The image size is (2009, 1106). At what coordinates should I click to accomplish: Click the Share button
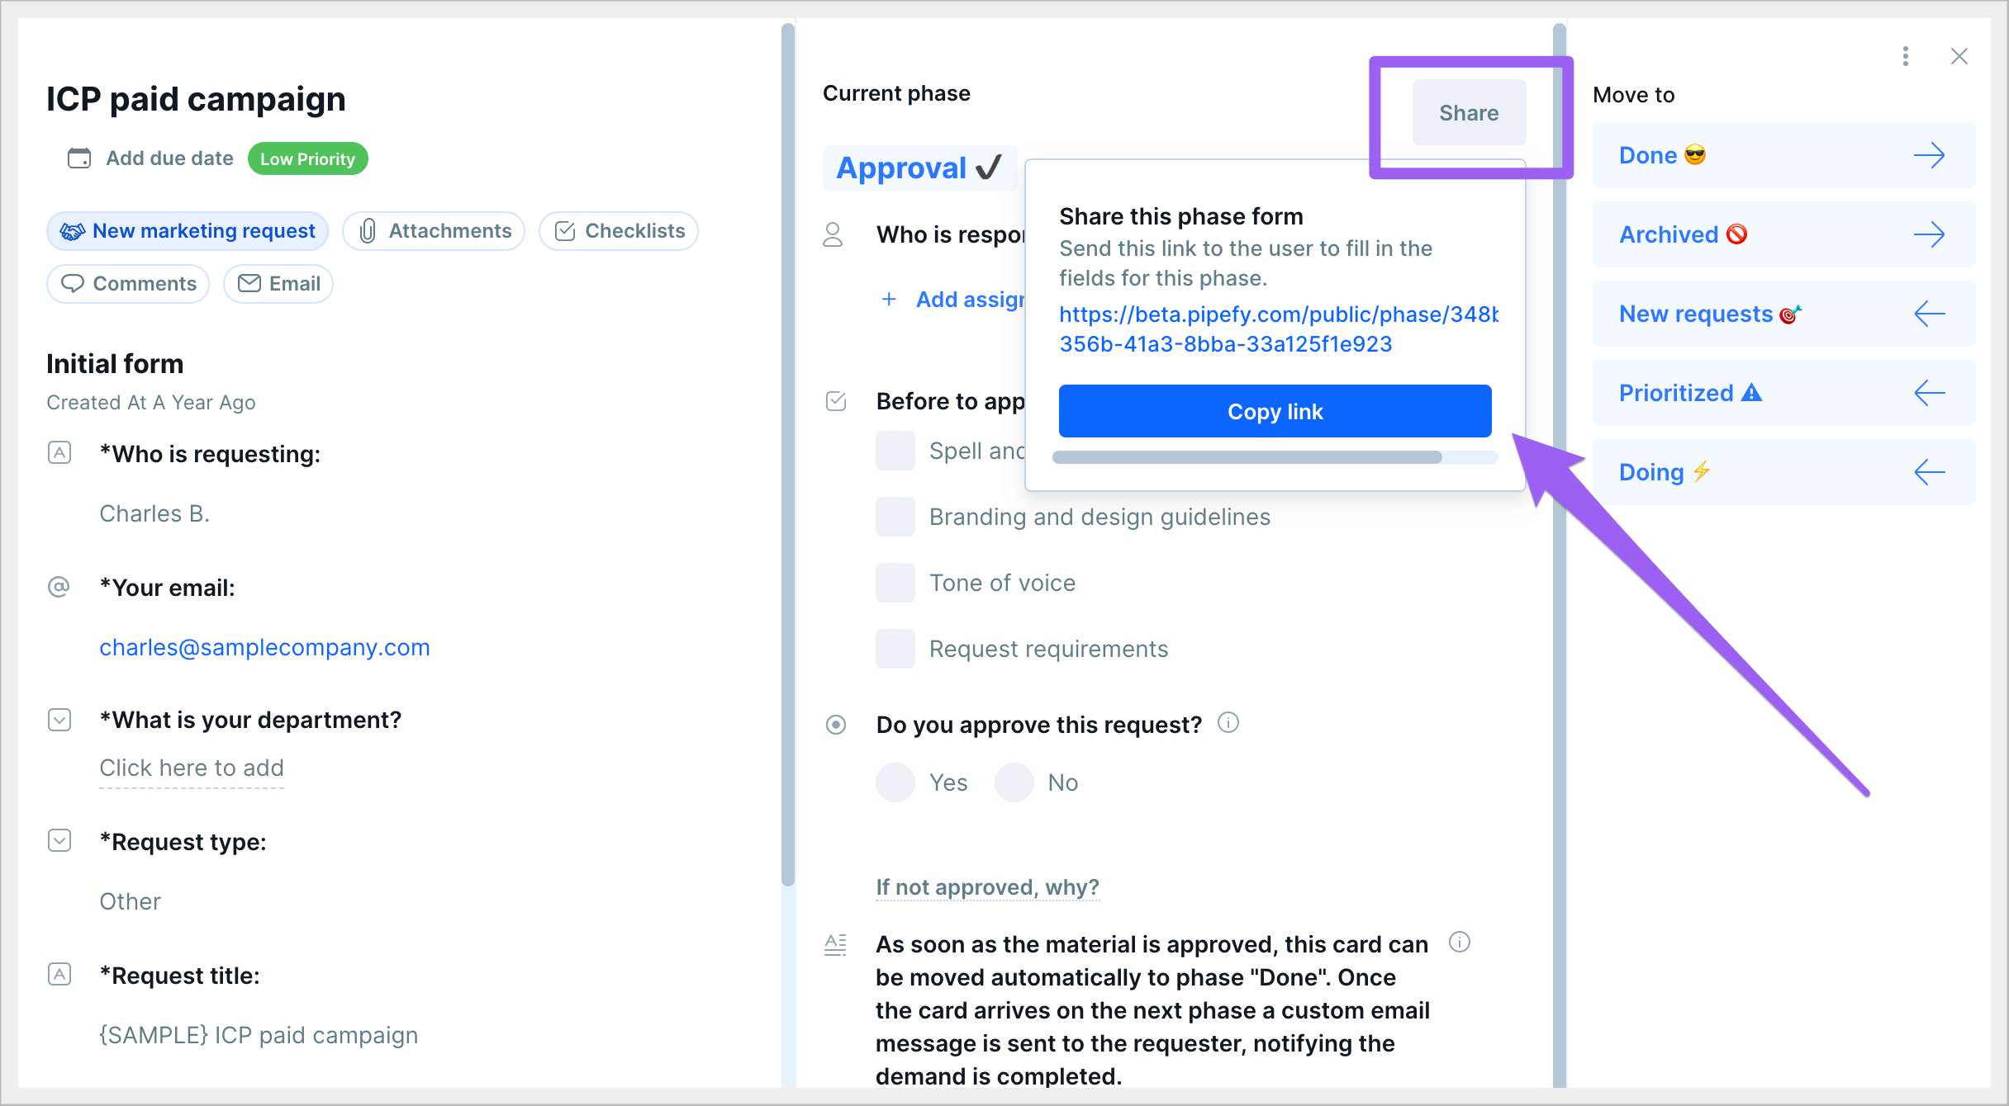1469,113
